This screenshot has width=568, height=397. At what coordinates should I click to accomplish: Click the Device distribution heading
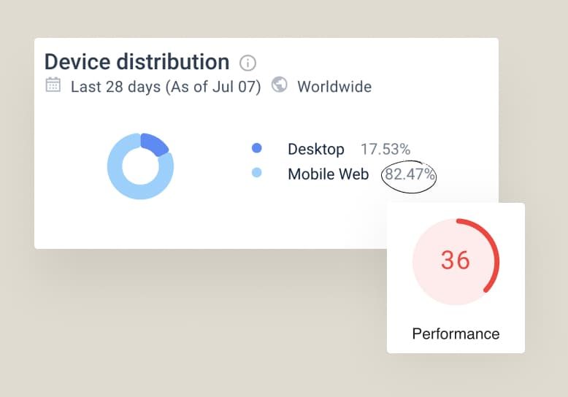pyautogui.click(x=137, y=61)
